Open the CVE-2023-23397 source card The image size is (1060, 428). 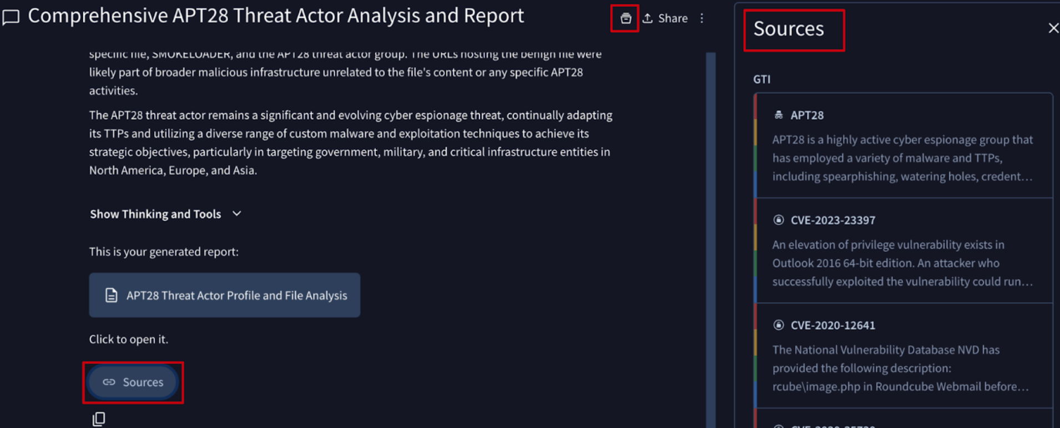pos(903,251)
